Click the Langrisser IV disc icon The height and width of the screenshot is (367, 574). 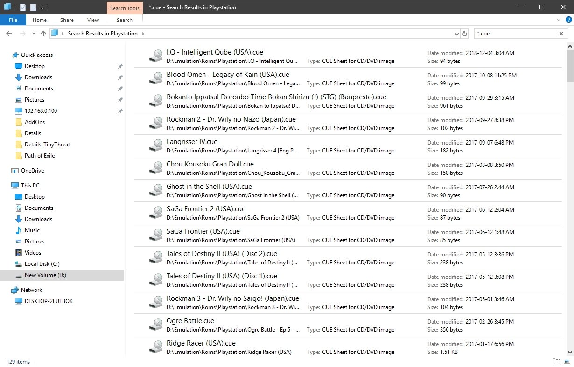tap(155, 146)
